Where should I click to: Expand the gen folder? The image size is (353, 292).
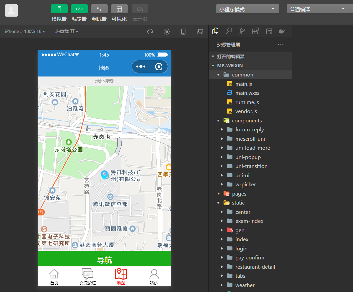(x=250, y=230)
